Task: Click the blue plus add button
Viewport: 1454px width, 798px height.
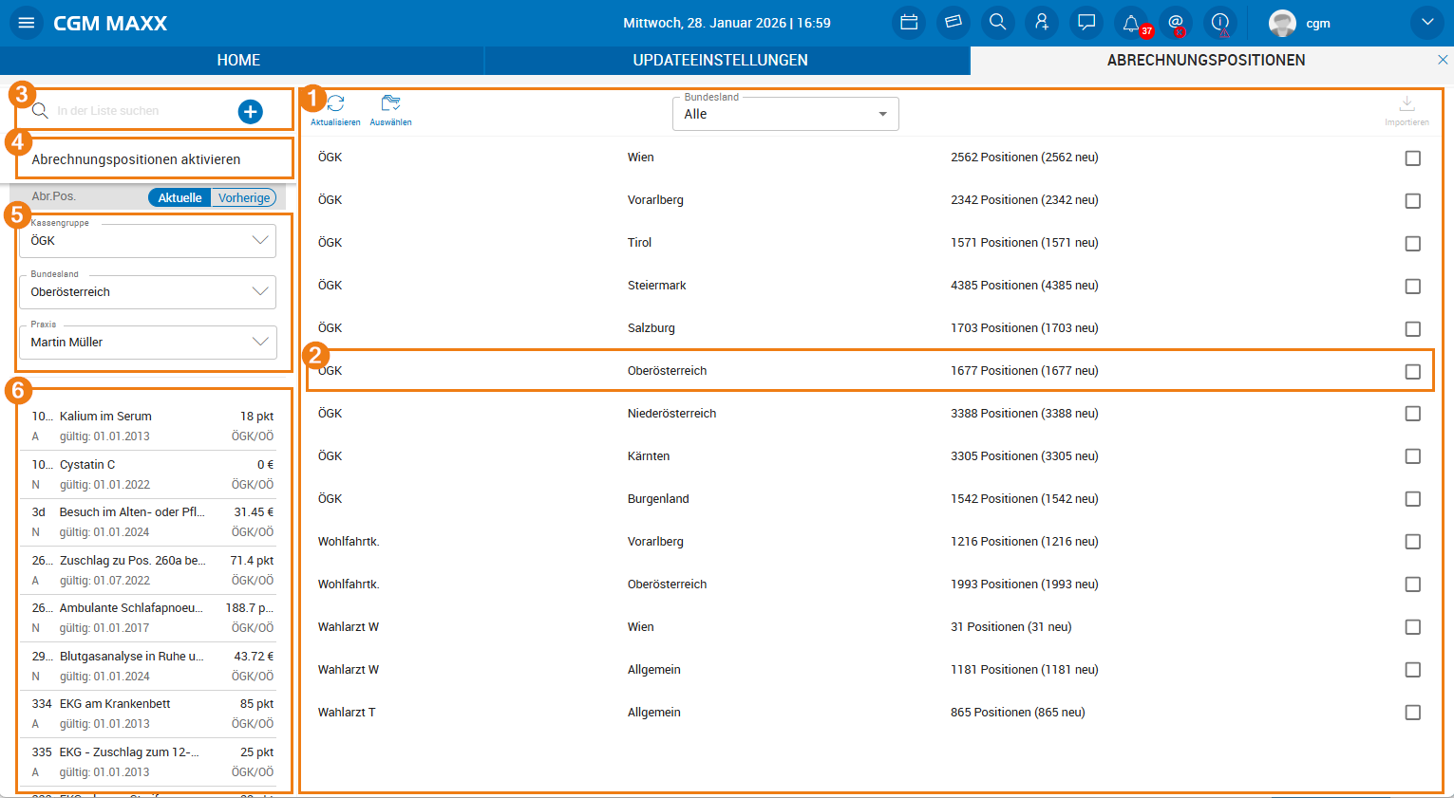Action: [250, 112]
